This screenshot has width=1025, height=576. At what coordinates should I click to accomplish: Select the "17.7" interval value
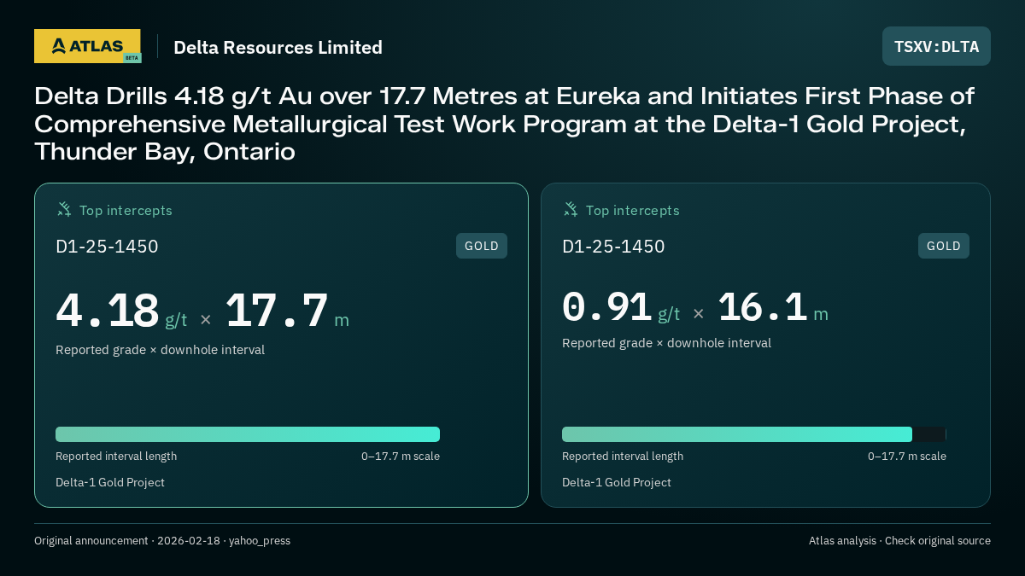point(277,311)
